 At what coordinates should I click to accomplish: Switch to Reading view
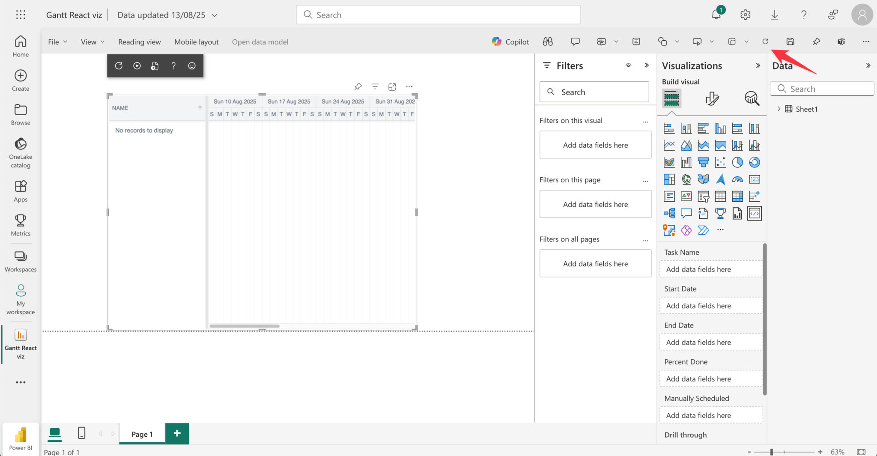pyautogui.click(x=139, y=42)
